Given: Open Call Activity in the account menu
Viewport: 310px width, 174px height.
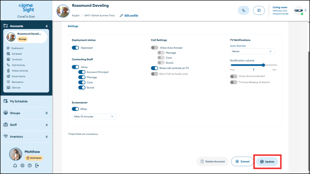Looking at the screenshot, I should click(18, 65).
